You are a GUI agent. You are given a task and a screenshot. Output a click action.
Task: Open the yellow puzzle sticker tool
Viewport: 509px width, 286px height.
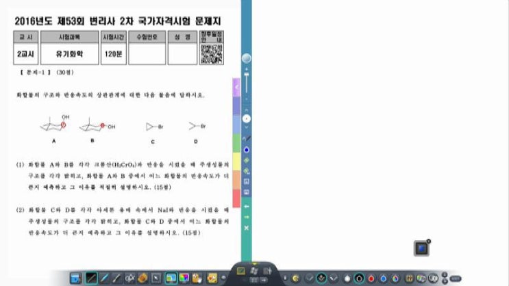tap(212, 278)
